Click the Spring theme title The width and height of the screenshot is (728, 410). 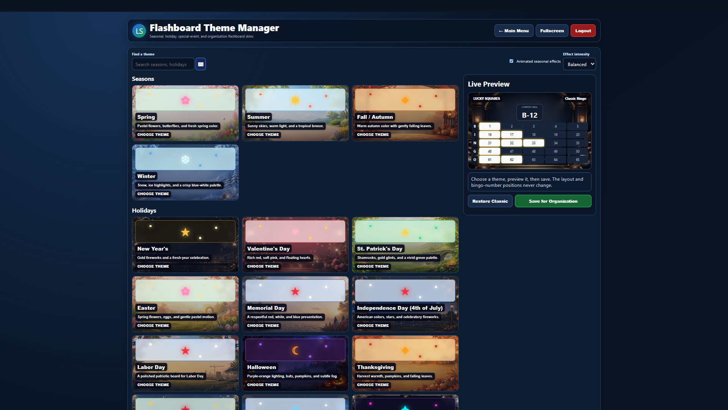[x=146, y=117]
